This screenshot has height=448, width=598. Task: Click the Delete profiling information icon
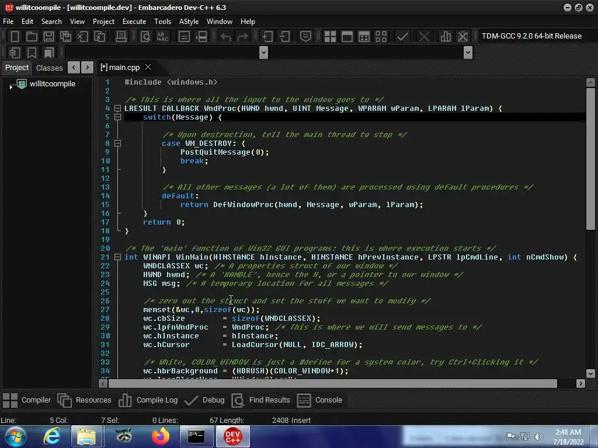(463, 36)
